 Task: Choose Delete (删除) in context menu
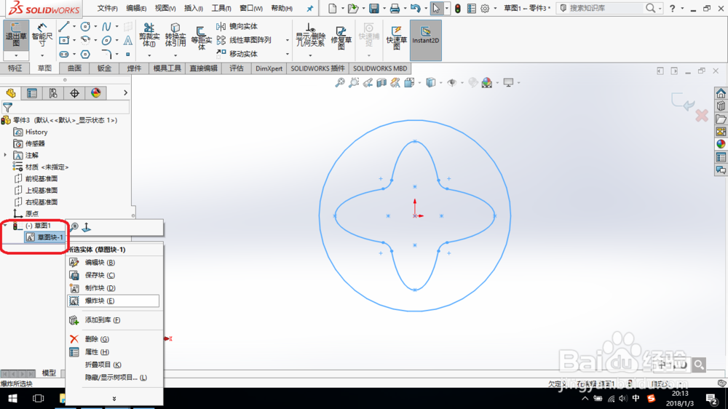click(114, 339)
